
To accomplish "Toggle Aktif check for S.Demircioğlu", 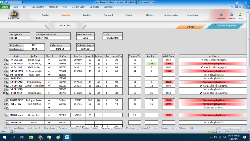I will pos(49,71).
